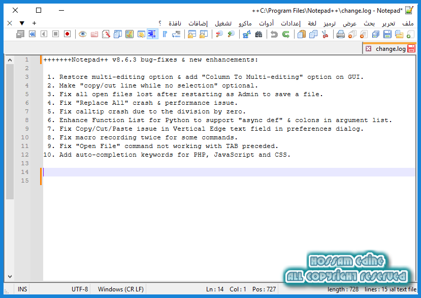Click the small X in menu bar

(10, 23)
